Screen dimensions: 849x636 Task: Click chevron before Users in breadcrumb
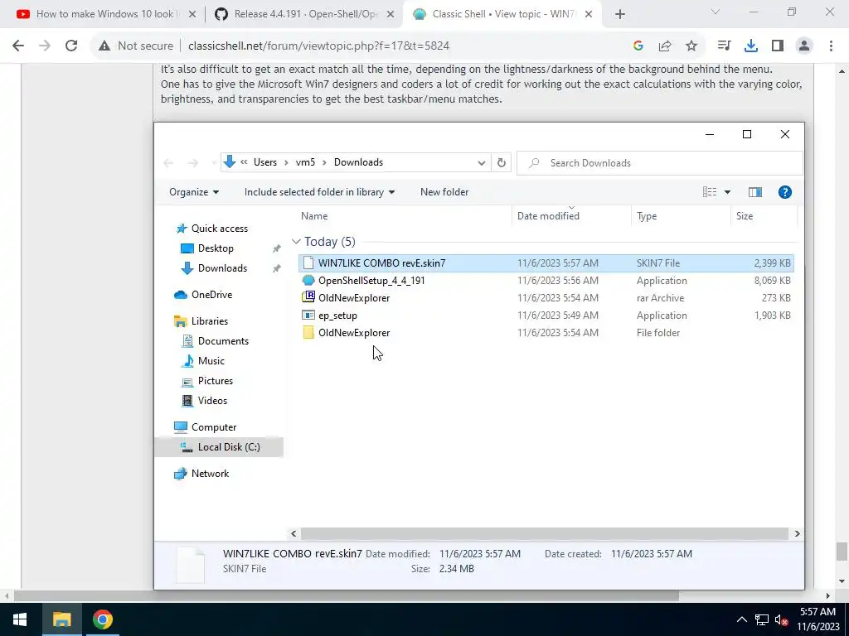pos(244,162)
